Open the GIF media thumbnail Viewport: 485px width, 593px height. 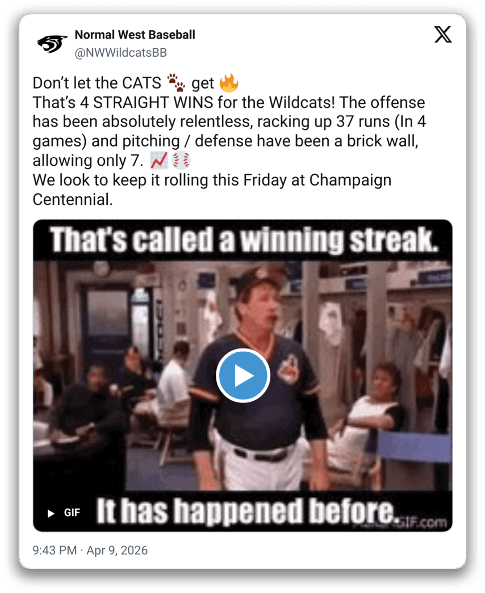(x=242, y=376)
